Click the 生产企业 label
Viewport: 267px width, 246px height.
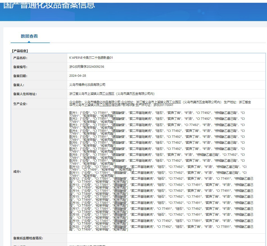[20, 104]
